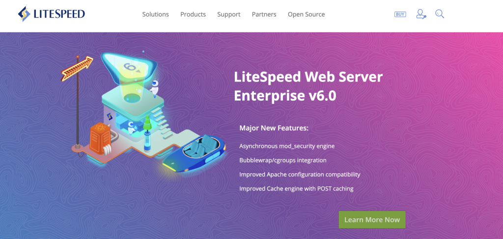
Task: Click the LiteSpeed Web Server Enterprise v6.0 heading
Action: (308, 86)
